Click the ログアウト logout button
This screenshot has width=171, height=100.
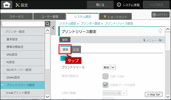tap(161, 15)
